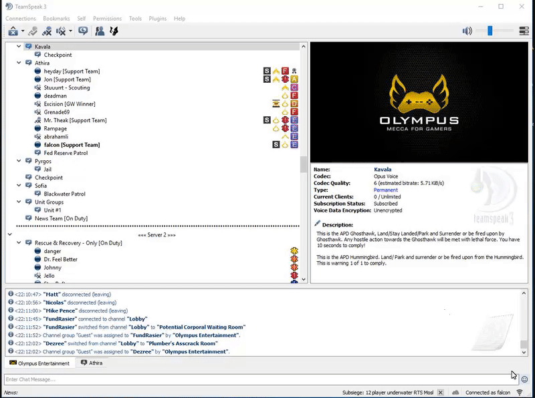Click the connection quality status bar icon
The height and width of the screenshot is (398, 535).
click(x=520, y=392)
